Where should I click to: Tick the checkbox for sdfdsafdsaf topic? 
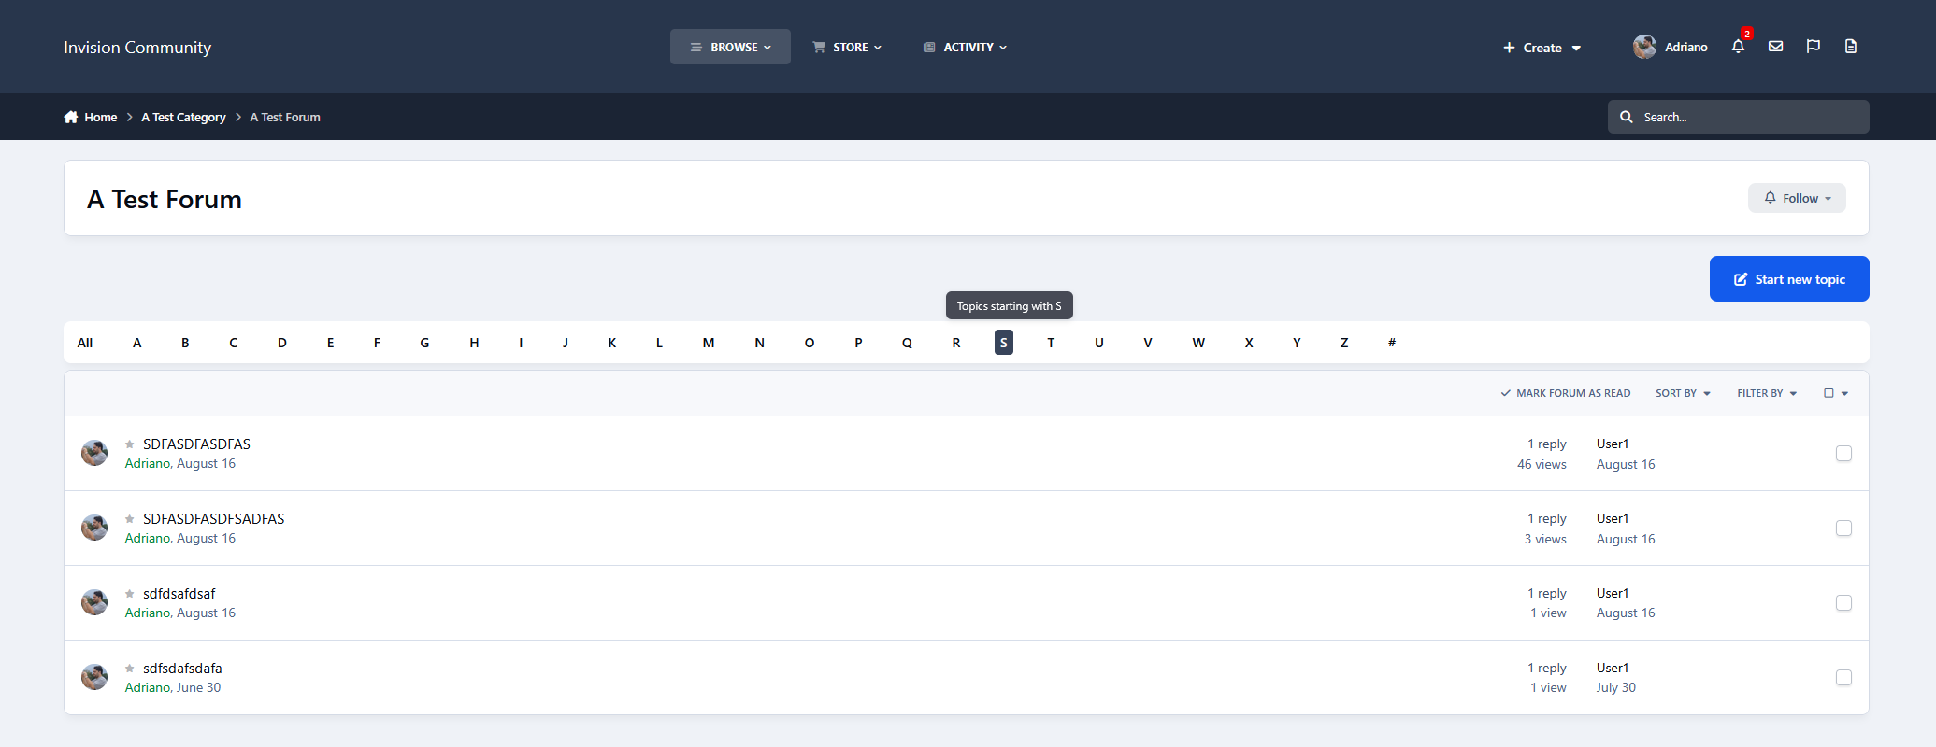pos(1843,603)
